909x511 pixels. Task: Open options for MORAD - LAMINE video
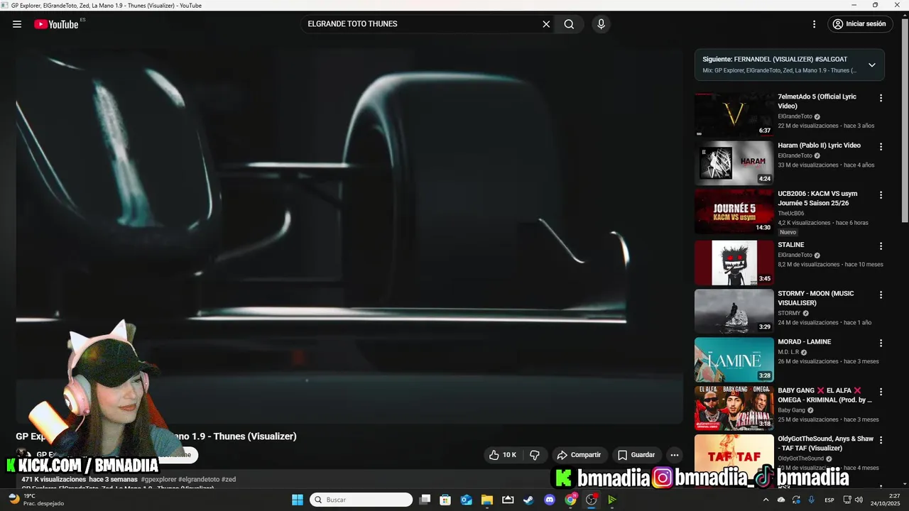tap(881, 344)
